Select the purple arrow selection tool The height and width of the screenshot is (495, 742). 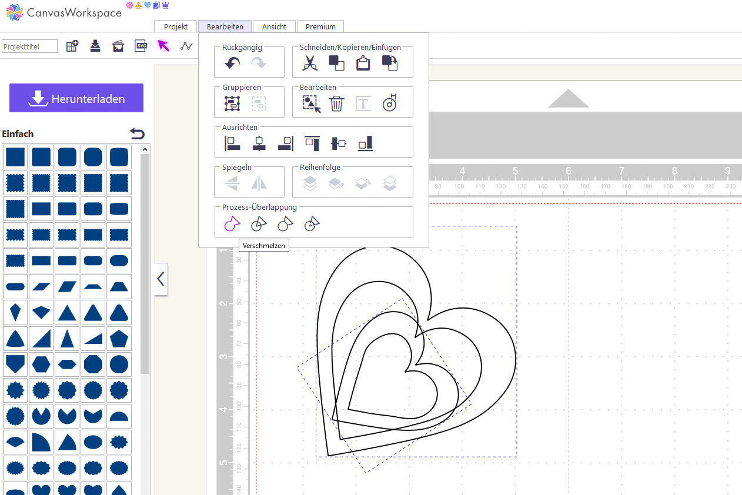163,46
